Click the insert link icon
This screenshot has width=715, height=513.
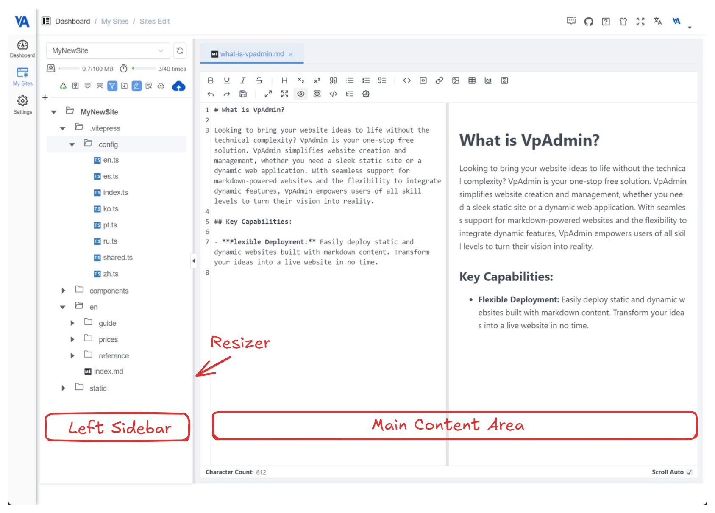point(439,80)
